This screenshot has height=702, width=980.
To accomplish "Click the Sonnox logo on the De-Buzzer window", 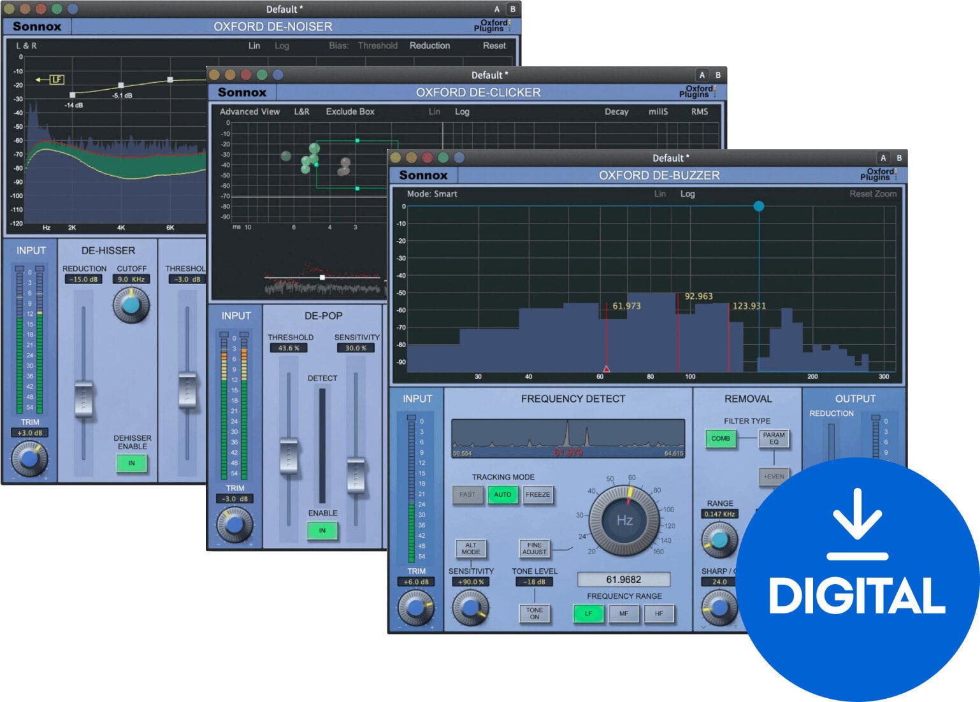I will tap(424, 175).
